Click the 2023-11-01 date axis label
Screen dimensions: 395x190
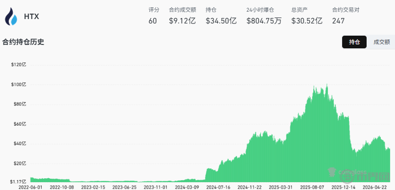pyautogui.click(x=156, y=188)
